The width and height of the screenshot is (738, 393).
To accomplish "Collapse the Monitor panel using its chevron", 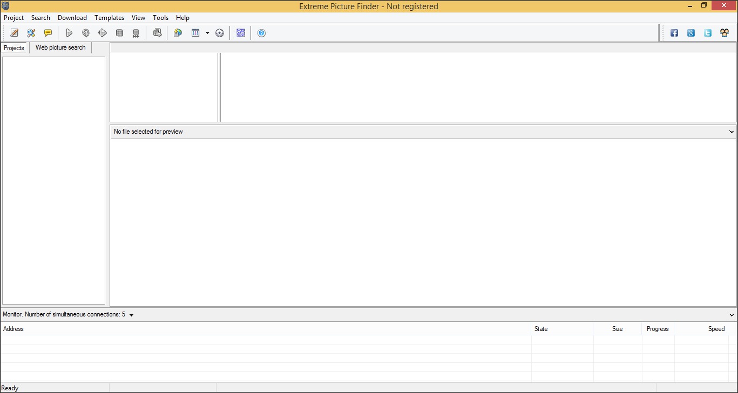I will coord(732,315).
